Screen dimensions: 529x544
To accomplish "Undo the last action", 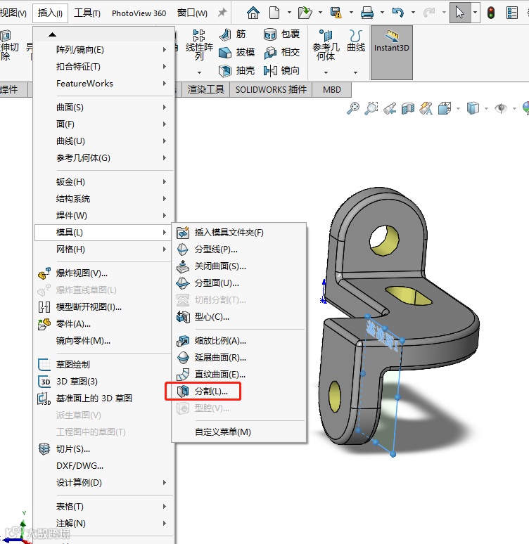I will tap(397, 13).
